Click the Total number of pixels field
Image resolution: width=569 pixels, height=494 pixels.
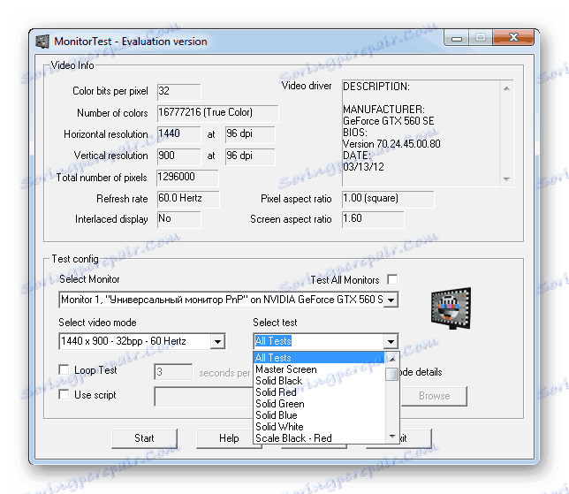187,178
